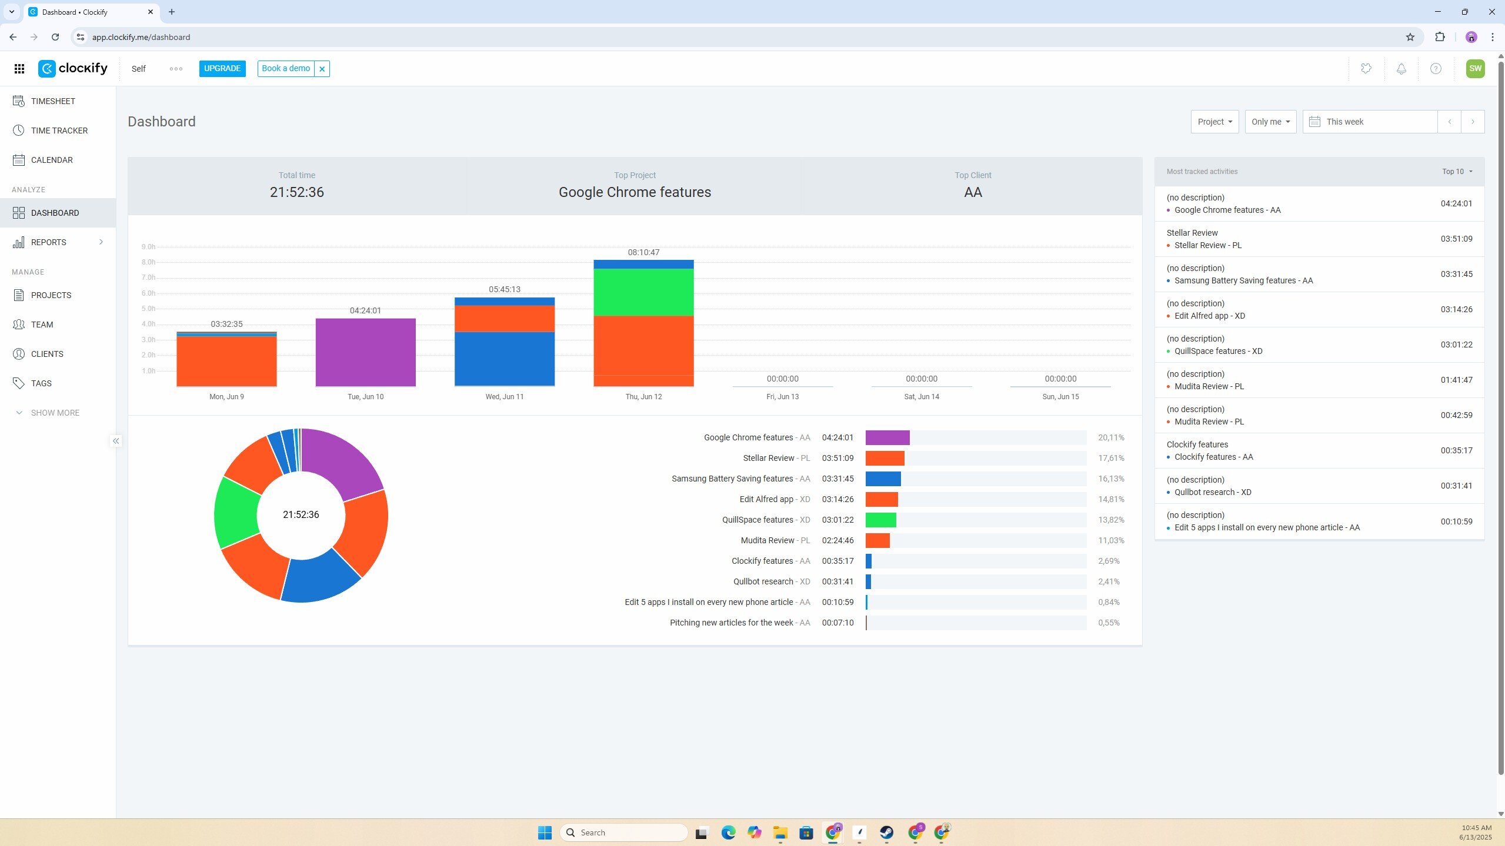Click the workspace three-dots options icon
This screenshot has width=1505, height=846.
176,69
